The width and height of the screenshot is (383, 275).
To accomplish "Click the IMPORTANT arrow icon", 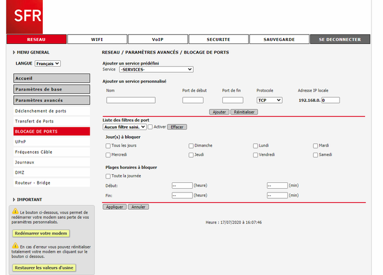I will [14, 200].
